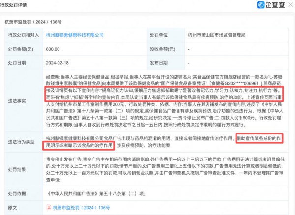Screen dimensions: 295x215
Task: Click the 原文 label cell
Action: point(24,208)
